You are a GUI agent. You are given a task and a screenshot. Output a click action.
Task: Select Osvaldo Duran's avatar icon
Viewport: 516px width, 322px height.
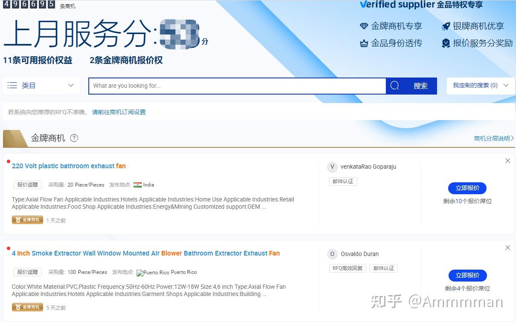332,254
